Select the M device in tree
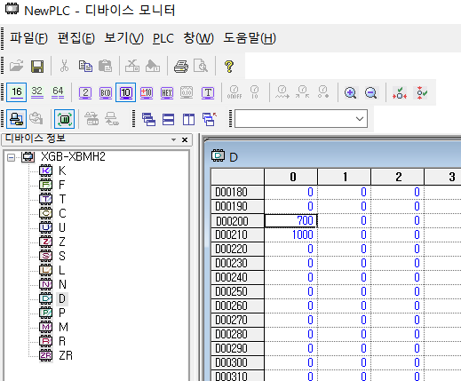This screenshot has height=381, width=461. tap(63, 327)
